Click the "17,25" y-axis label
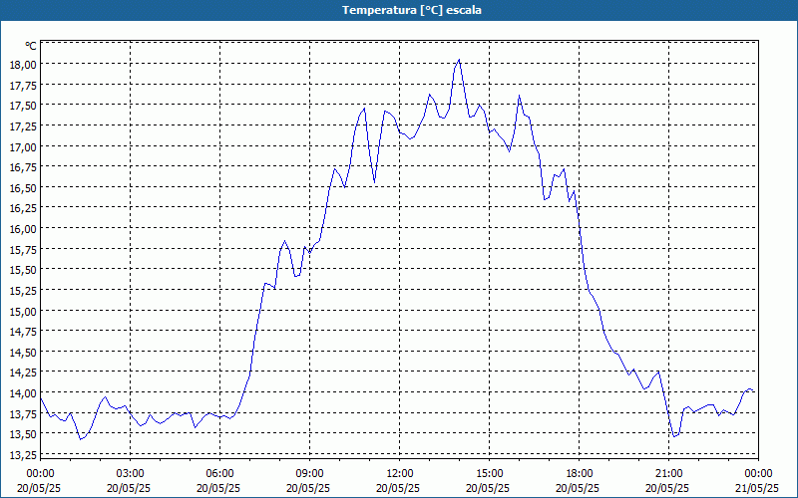 [23, 126]
